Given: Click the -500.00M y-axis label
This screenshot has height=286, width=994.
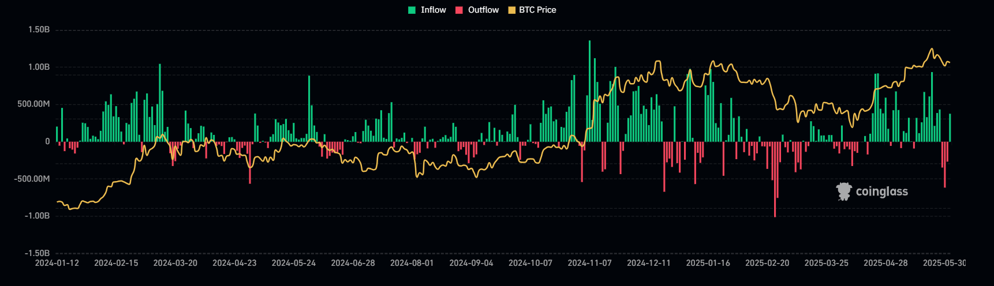Looking at the screenshot, I should pos(32,179).
